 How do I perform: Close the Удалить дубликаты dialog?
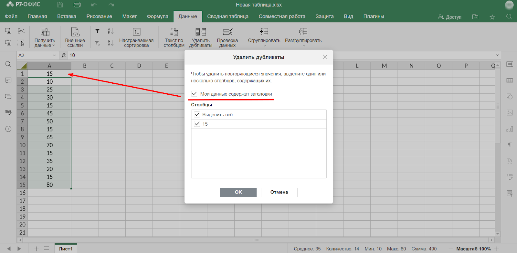[x=325, y=57]
